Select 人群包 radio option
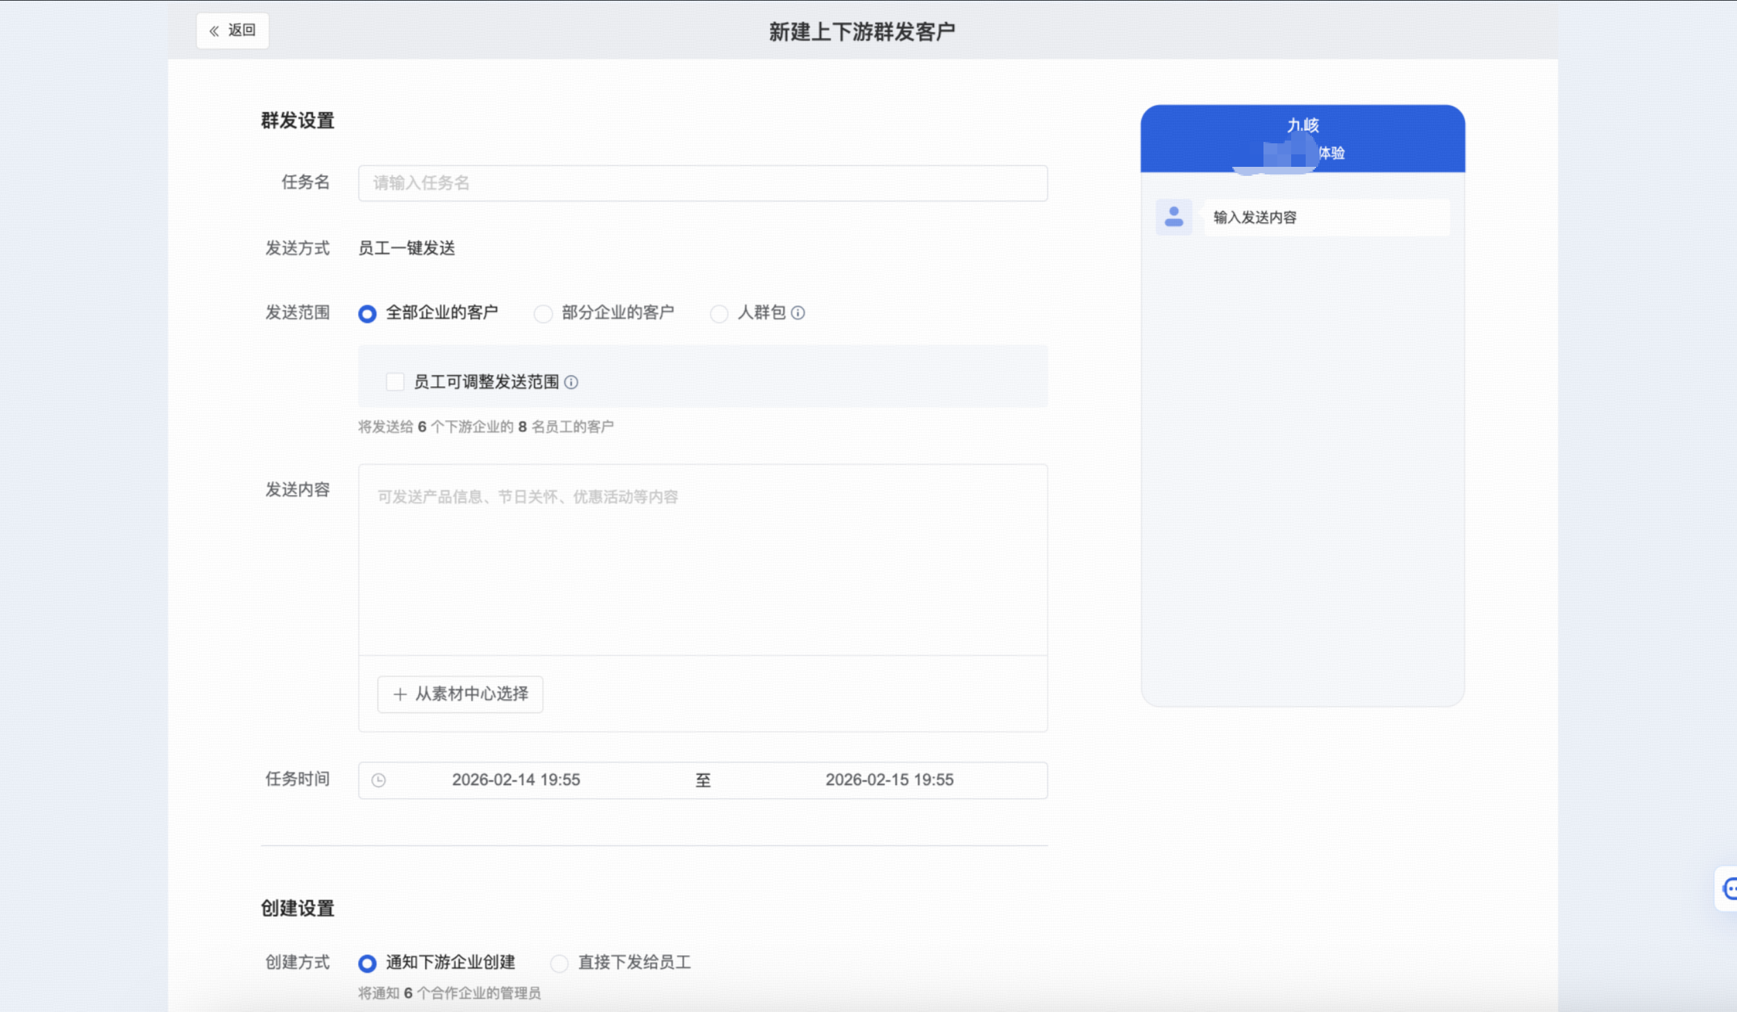Viewport: 1737px width, 1012px height. tap(719, 314)
